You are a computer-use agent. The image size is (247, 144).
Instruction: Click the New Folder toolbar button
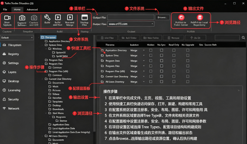[151, 38]
